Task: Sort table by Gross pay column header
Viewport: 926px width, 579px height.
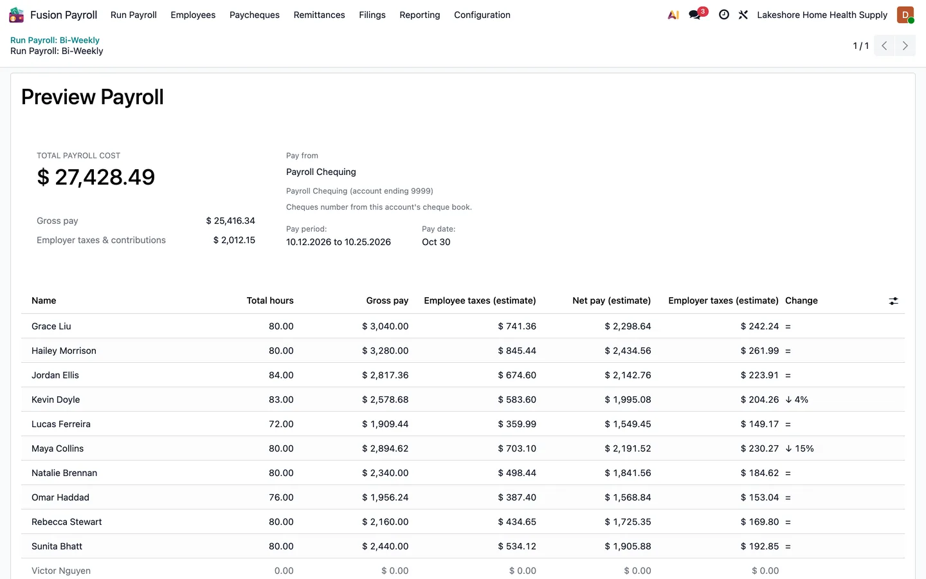Action: pyautogui.click(x=387, y=300)
